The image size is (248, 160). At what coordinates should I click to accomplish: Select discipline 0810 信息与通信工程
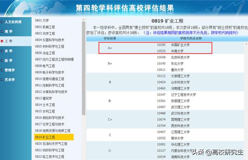[x=50, y=79]
